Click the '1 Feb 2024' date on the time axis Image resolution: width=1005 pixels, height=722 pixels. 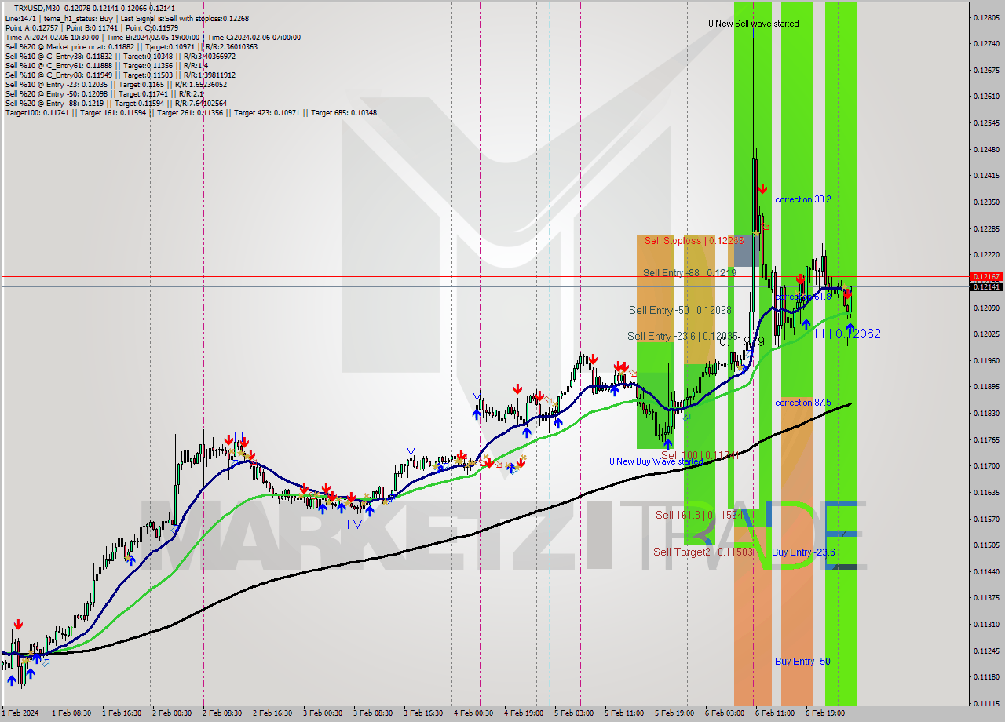coord(20,713)
